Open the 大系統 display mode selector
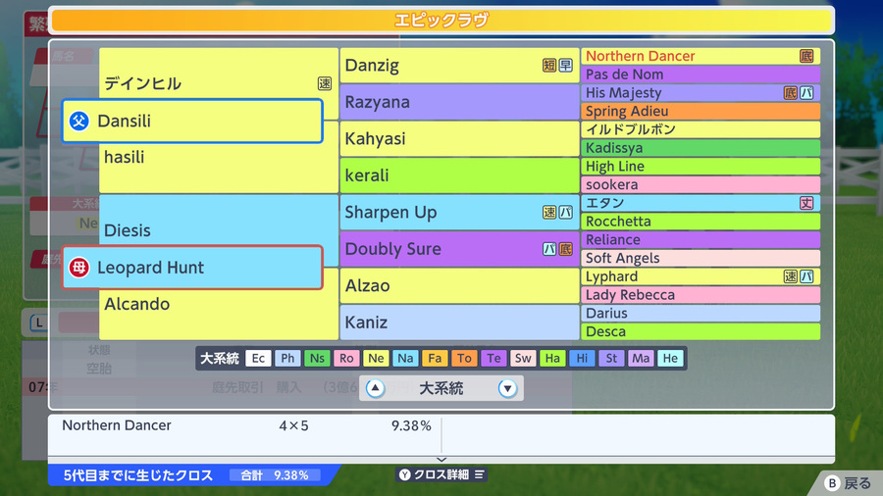The image size is (883, 496). click(x=441, y=388)
